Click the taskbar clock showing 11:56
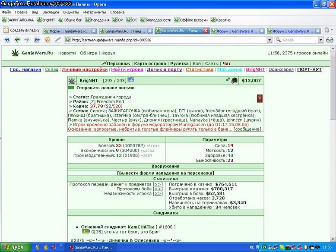Screen dimensions: 336x252 pyautogui.click(x=327, y=247)
